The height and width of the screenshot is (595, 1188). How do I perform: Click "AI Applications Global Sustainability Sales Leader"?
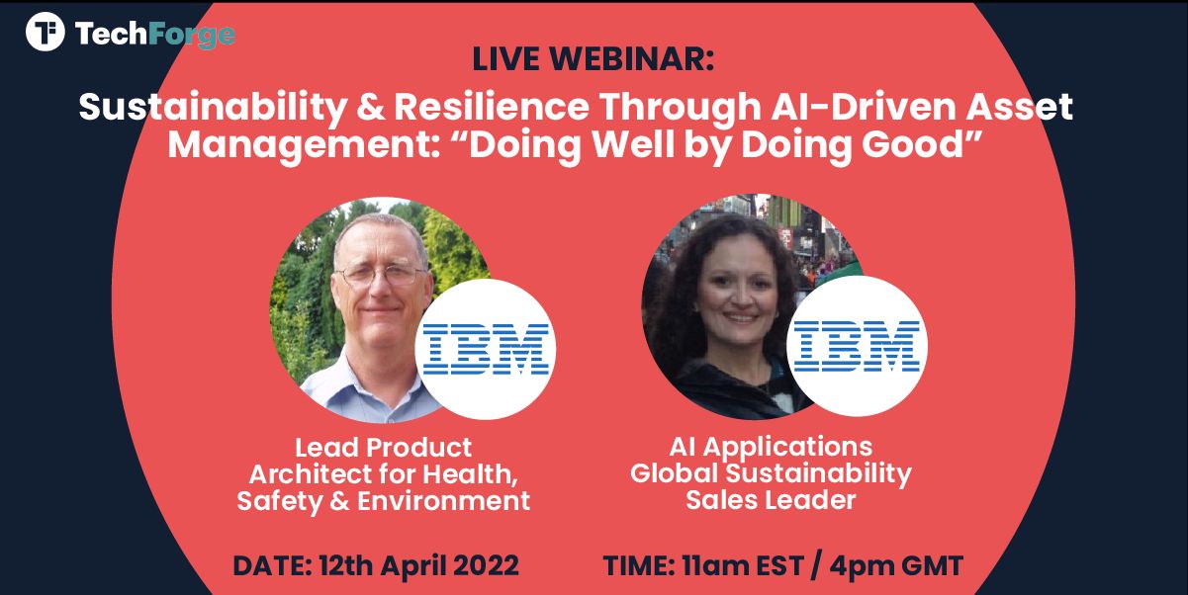tap(772, 473)
